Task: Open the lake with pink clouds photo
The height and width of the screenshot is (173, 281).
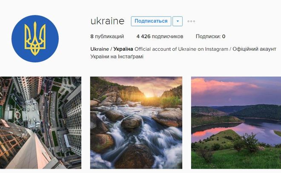Action: click(x=236, y=123)
